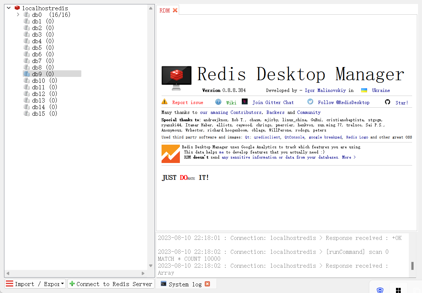Click the blue question mark Wiki icon

[218, 102]
